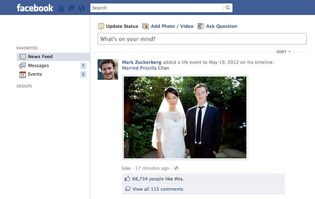This screenshot has width=315, height=199.
Task: Click the comment bubble icon by View all comments
Action: coord(128,189)
